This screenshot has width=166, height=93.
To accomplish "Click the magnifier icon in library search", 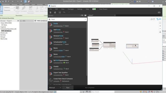I will 50,19.
